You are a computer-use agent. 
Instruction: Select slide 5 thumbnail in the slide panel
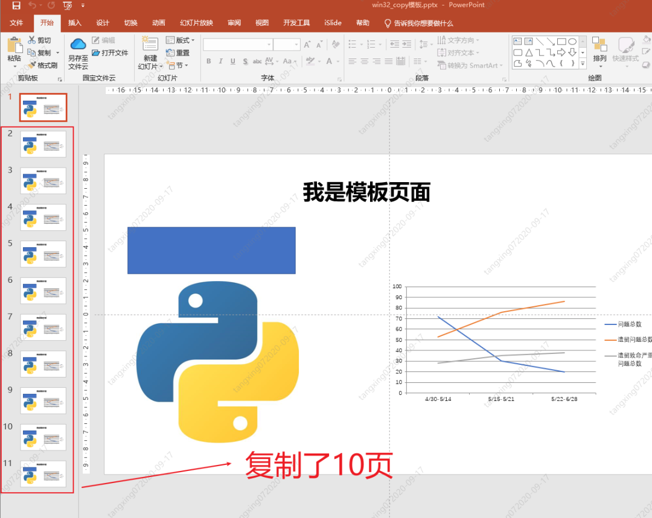(x=43, y=253)
